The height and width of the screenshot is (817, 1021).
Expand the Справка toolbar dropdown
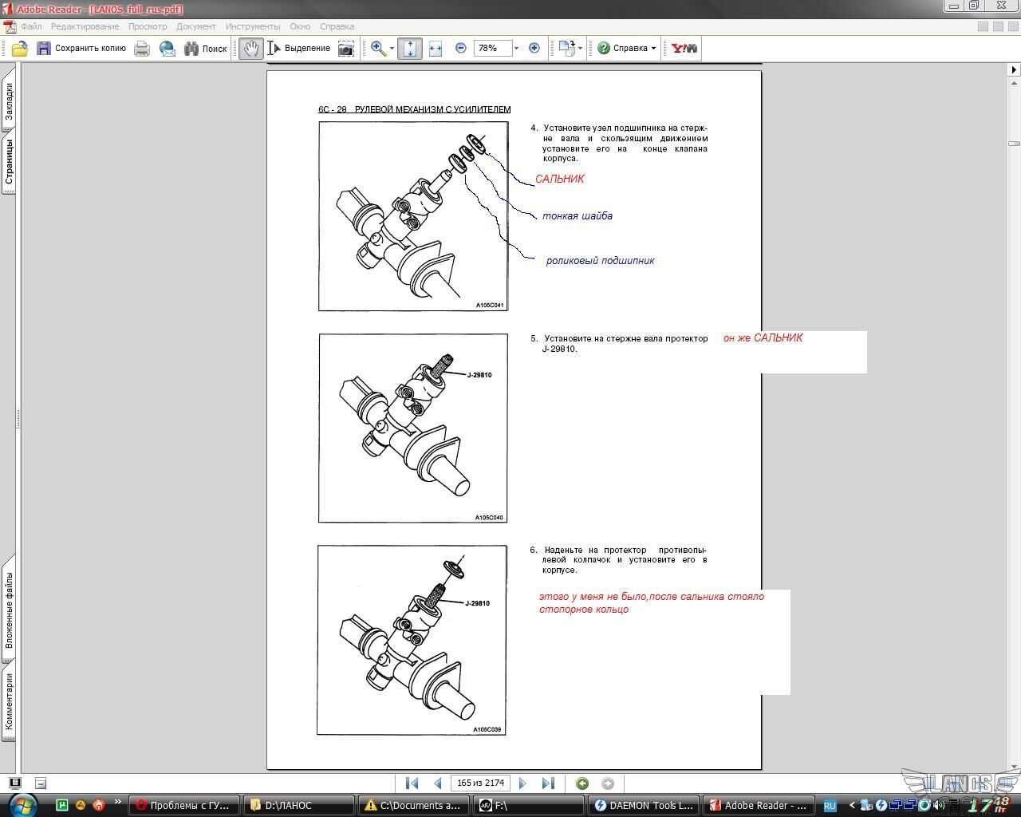(653, 48)
